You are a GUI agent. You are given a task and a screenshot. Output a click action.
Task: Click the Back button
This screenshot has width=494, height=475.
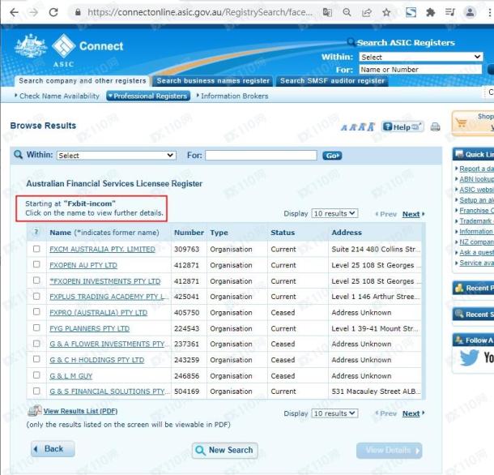pos(53,448)
